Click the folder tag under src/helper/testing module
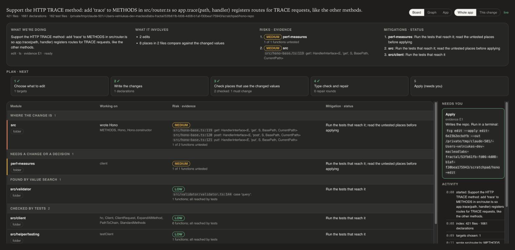The width and height of the screenshot is (515, 250). click(17, 241)
